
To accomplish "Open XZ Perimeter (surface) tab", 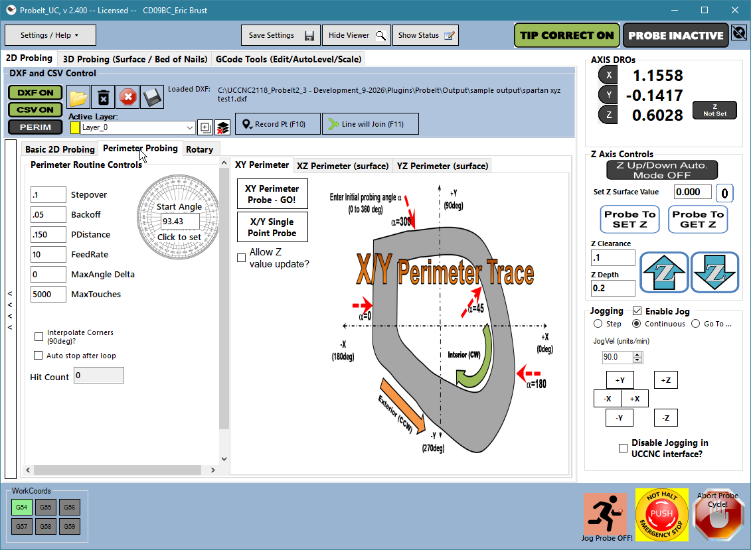I will [343, 166].
